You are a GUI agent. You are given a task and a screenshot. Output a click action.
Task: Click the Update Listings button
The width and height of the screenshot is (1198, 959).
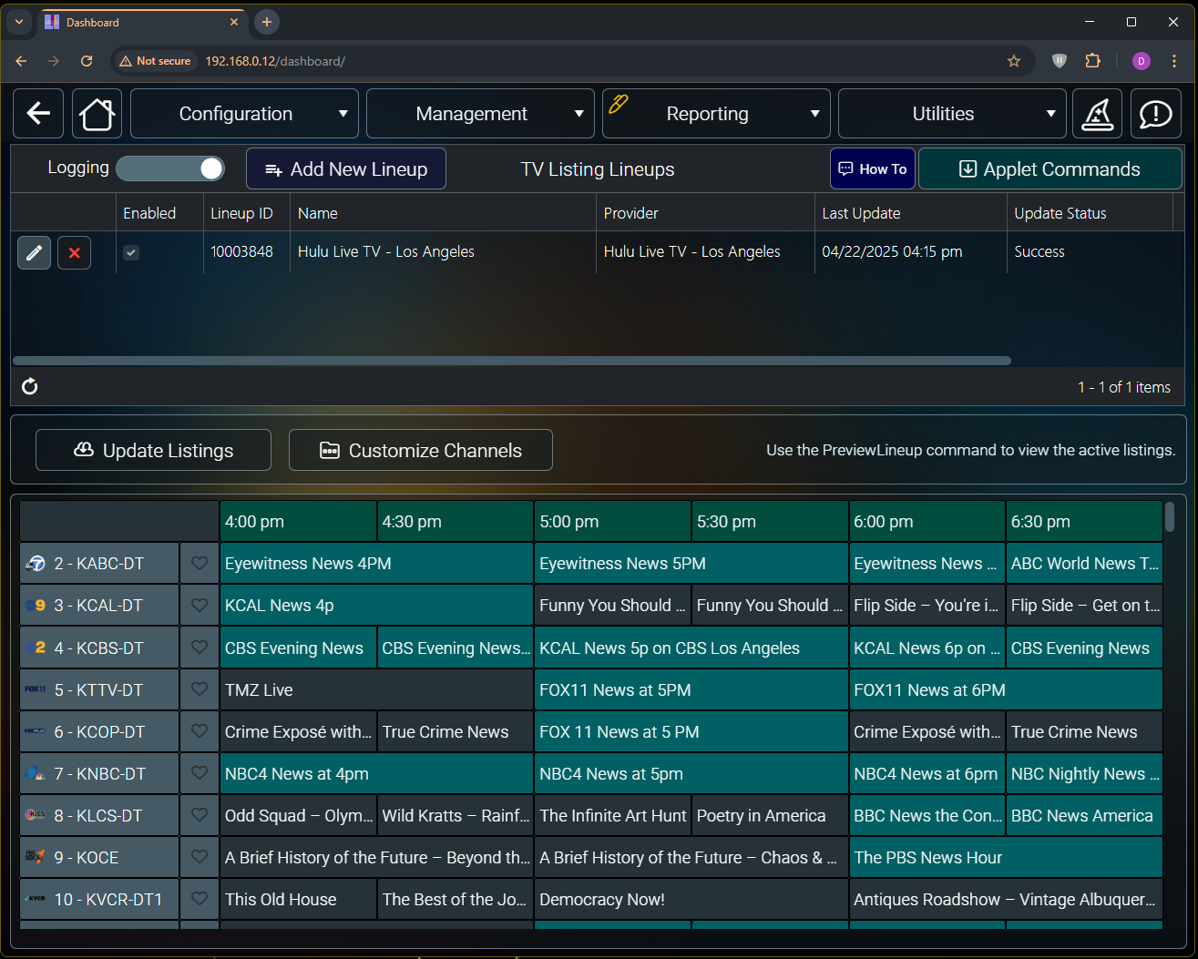(x=153, y=450)
